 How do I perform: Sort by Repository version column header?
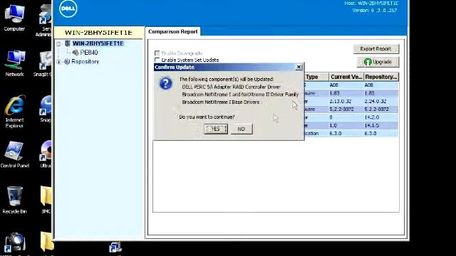[381, 77]
